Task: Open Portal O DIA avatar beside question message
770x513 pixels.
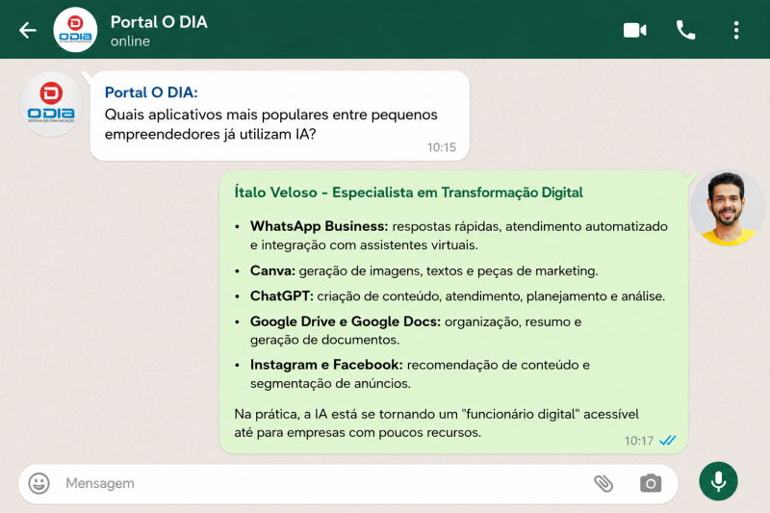Action: point(51,104)
